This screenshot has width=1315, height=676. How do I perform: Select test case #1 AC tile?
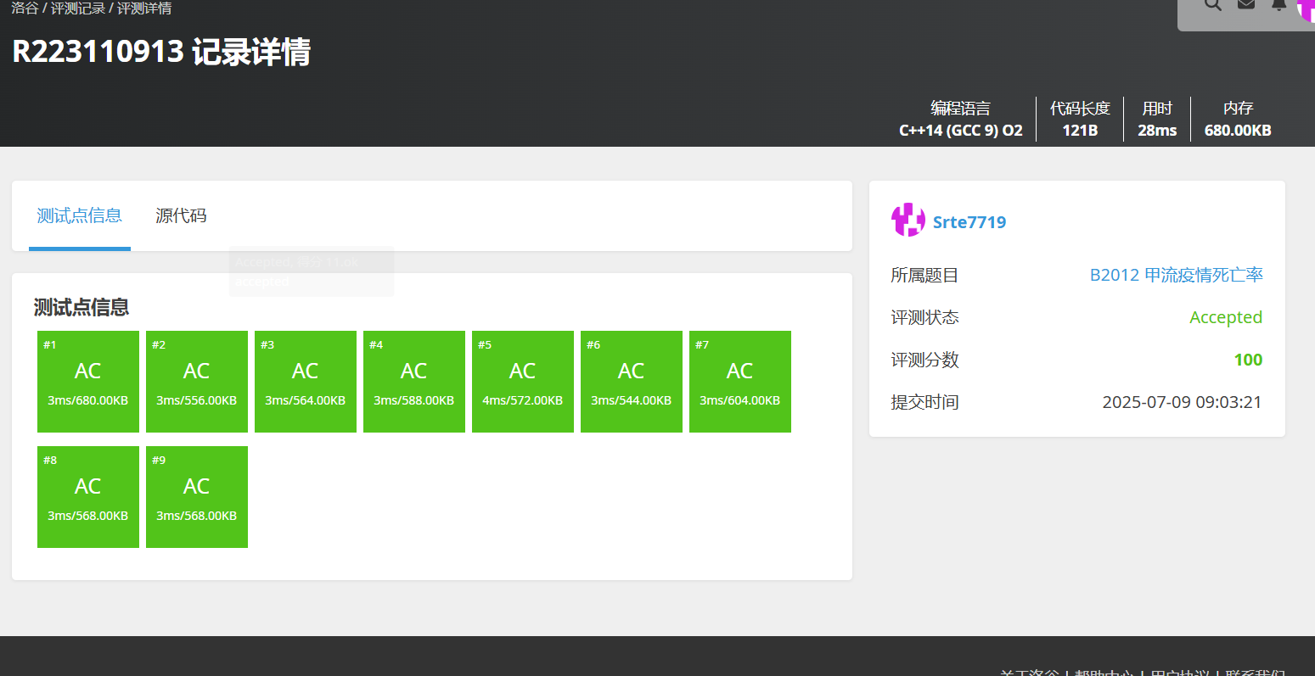[88, 382]
